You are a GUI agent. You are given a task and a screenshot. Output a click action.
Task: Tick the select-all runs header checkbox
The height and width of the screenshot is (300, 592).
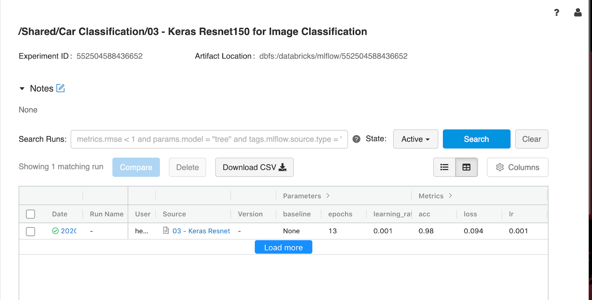31,214
